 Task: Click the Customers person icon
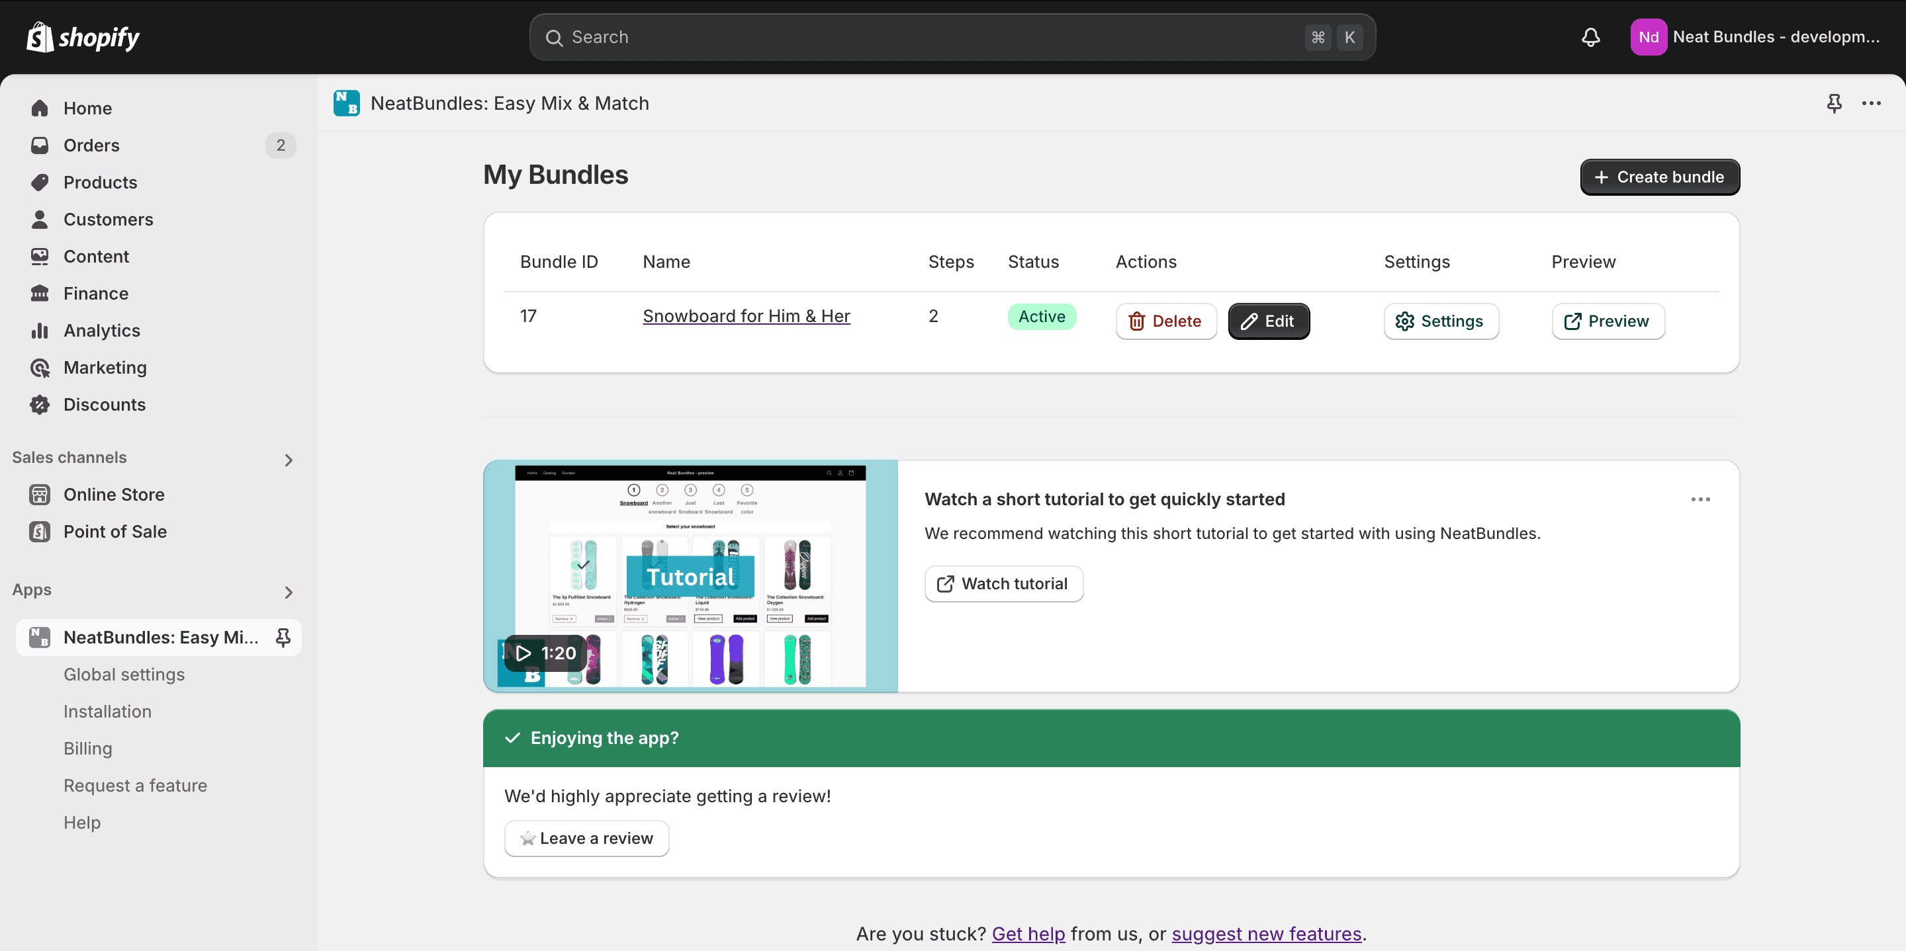(x=40, y=219)
